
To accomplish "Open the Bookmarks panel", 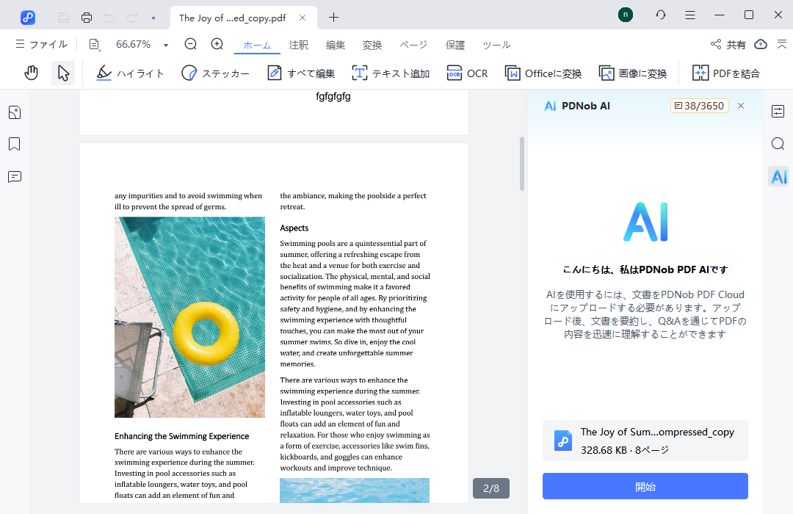I will pos(14,144).
